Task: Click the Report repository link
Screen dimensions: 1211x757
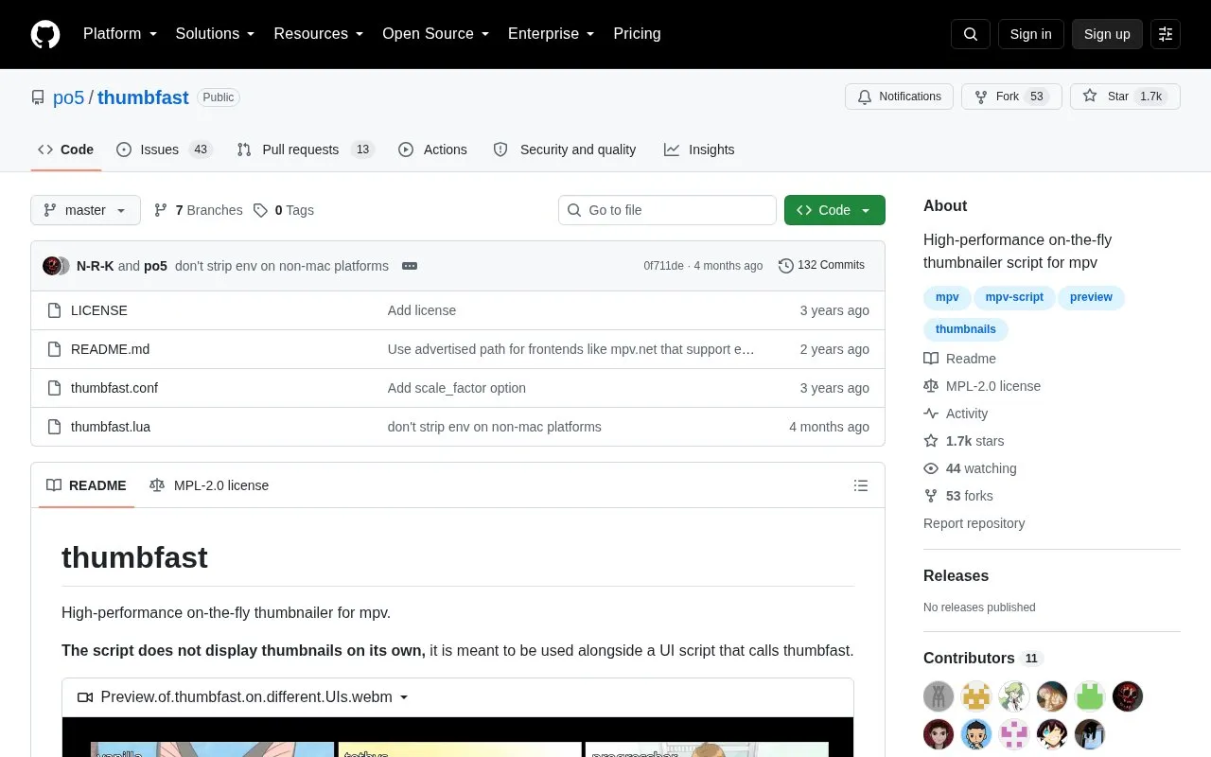Action: pyautogui.click(x=974, y=523)
